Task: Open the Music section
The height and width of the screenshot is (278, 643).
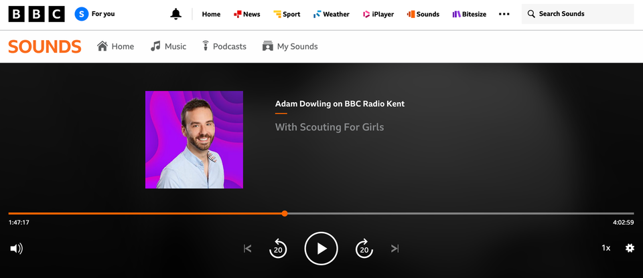Action: coord(168,46)
